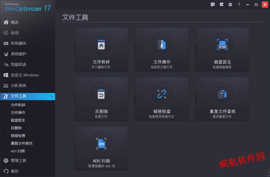Click 管理隐藏的 ADS 流 description

(x=101, y=166)
